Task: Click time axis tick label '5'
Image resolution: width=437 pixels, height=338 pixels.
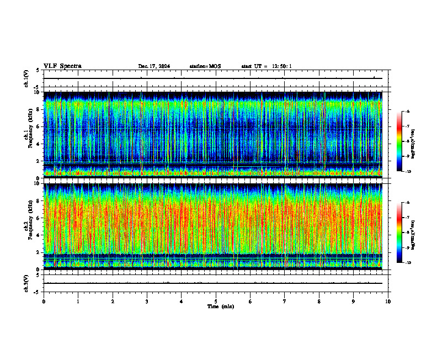Action: pyautogui.click(x=216, y=302)
